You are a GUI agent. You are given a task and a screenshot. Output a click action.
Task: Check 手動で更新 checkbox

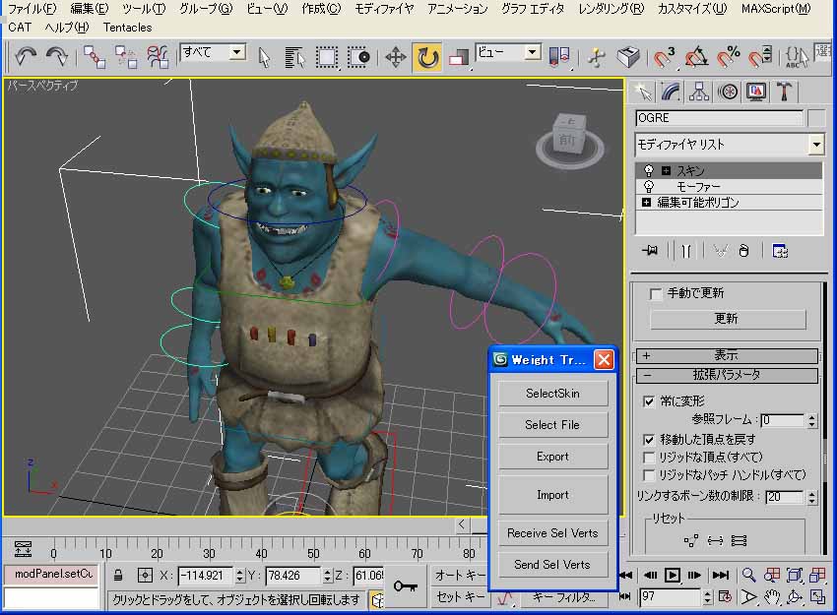click(656, 294)
